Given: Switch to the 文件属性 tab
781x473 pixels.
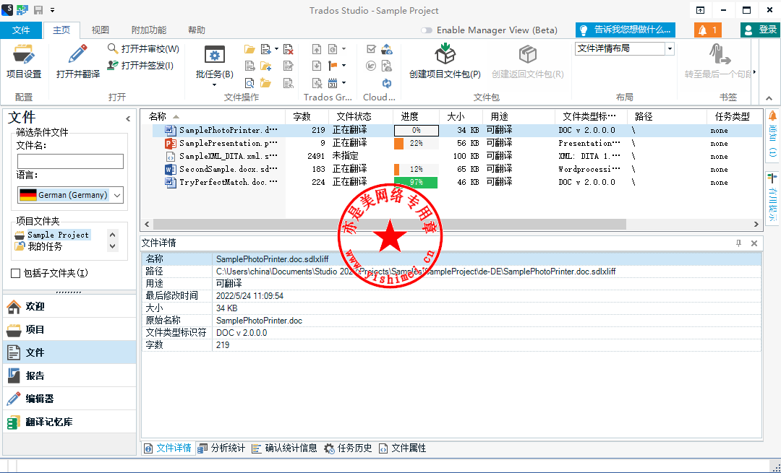Looking at the screenshot, I should tap(403, 448).
